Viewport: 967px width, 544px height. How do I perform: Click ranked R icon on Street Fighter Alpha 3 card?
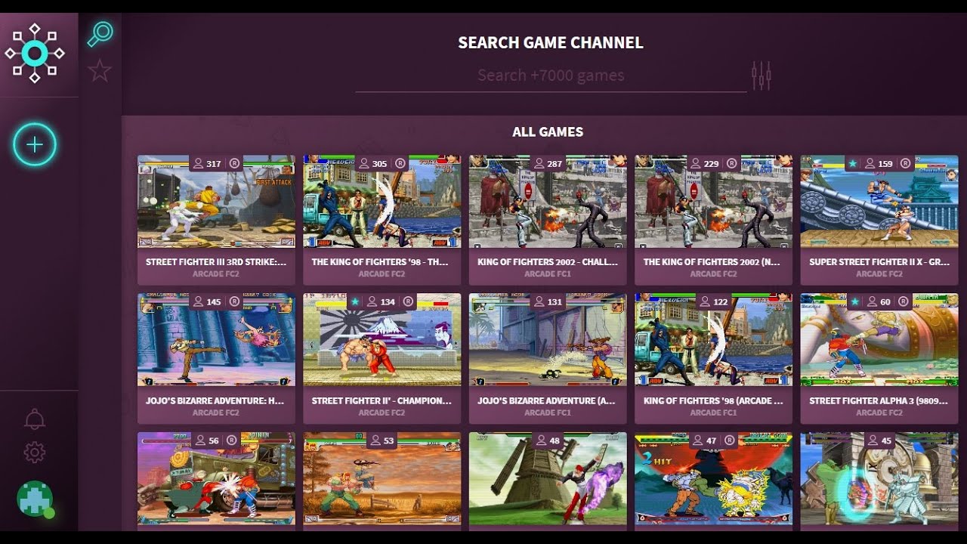coord(903,301)
